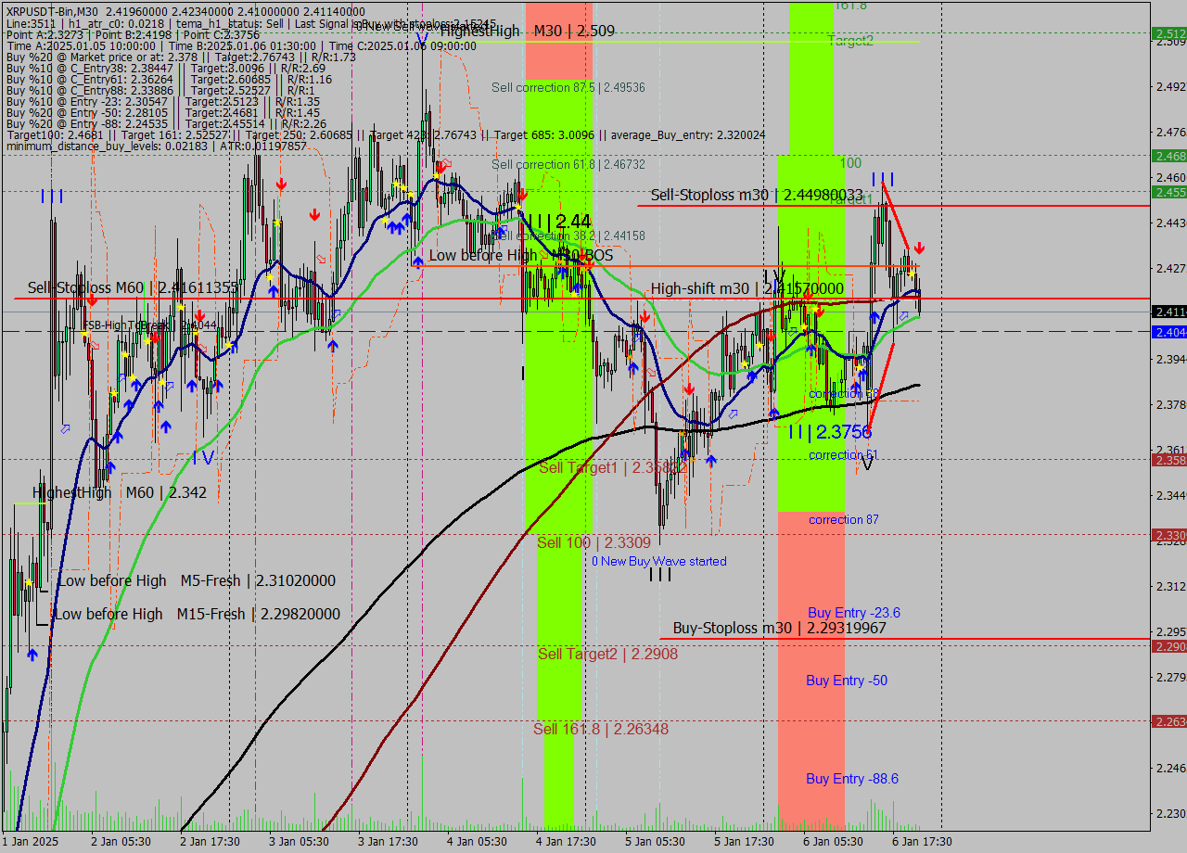
Task: Click the Buy Entry -50 label
Action: coord(847,681)
